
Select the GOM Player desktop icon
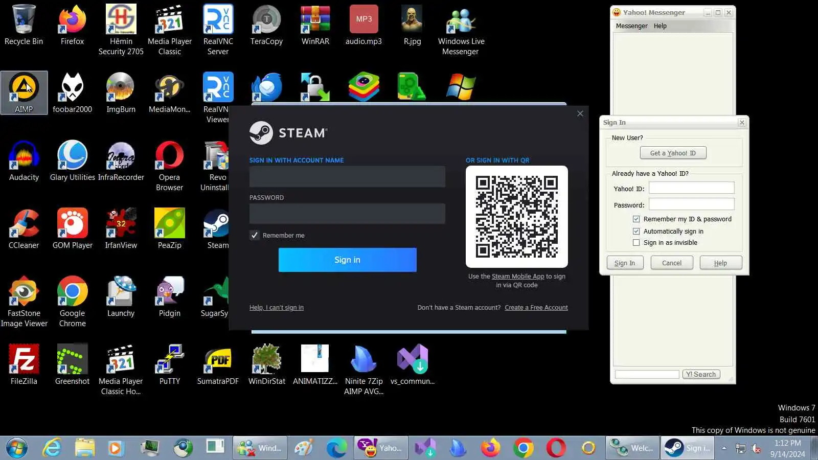click(72, 228)
